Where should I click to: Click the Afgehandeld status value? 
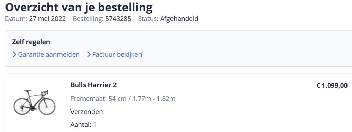click(x=179, y=19)
